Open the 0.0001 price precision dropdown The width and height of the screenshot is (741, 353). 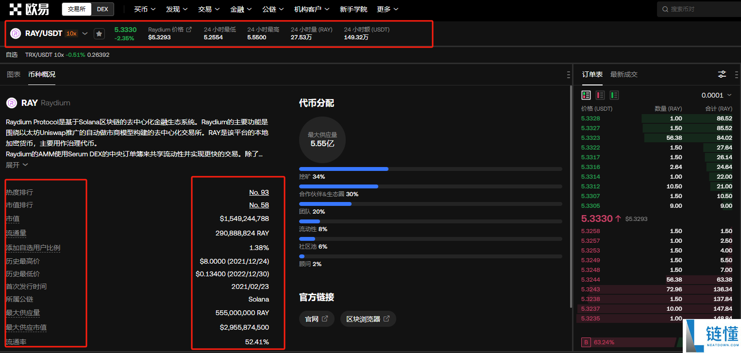[717, 95]
